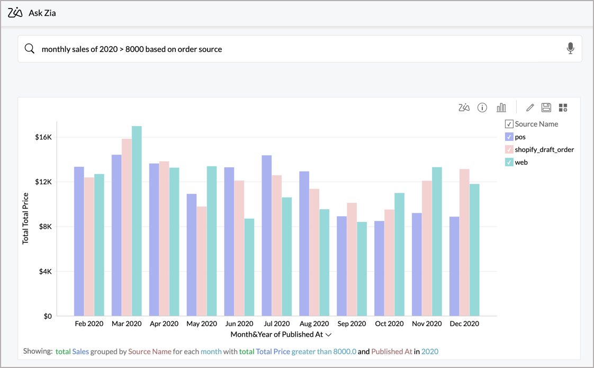Click the search magnifier icon

30,49
